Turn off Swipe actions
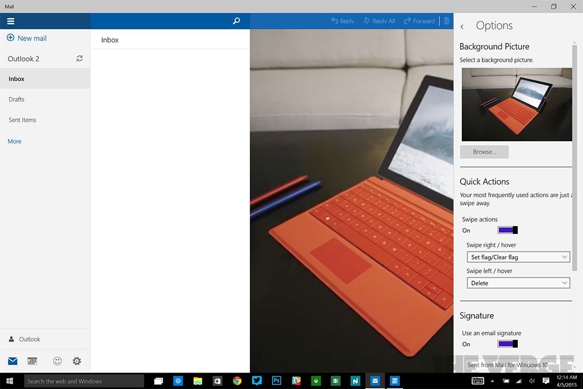This screenshot has height=389, width=583. 507,229
